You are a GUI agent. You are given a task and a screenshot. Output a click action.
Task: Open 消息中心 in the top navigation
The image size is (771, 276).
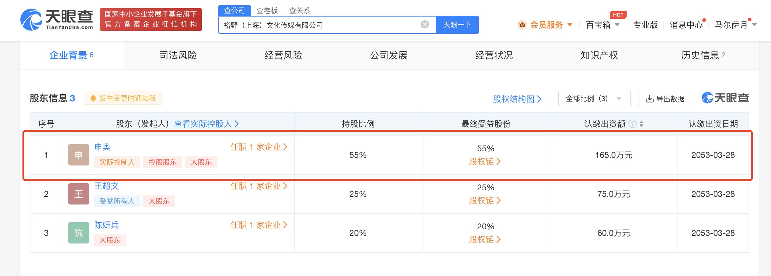[x=686, y=25]
